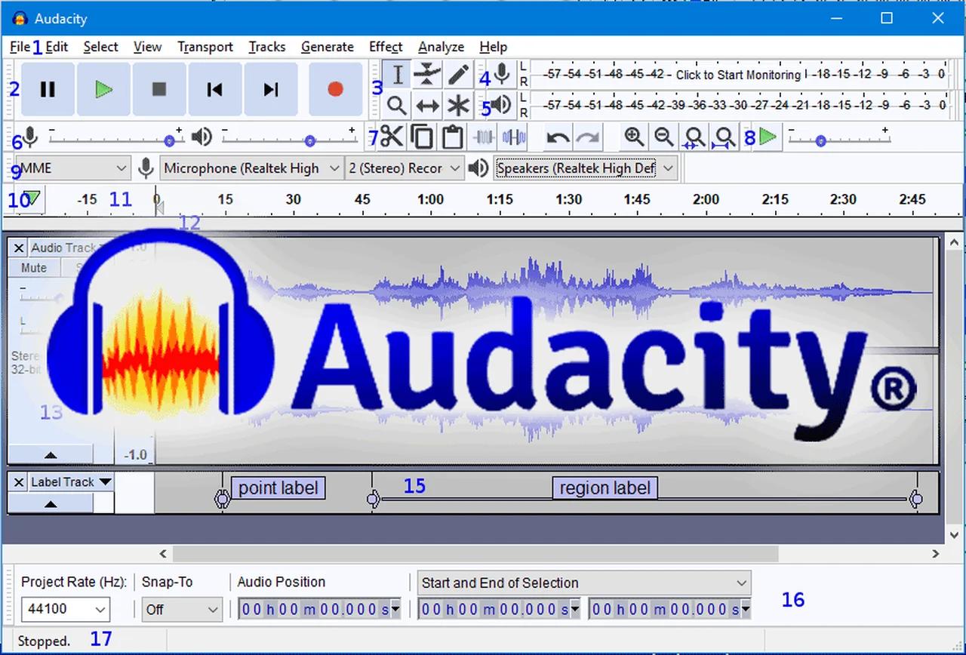The width and height of the screenshot is (966, 655).
Task: Click the Cut scissors icon
Action: click(390, 137)
